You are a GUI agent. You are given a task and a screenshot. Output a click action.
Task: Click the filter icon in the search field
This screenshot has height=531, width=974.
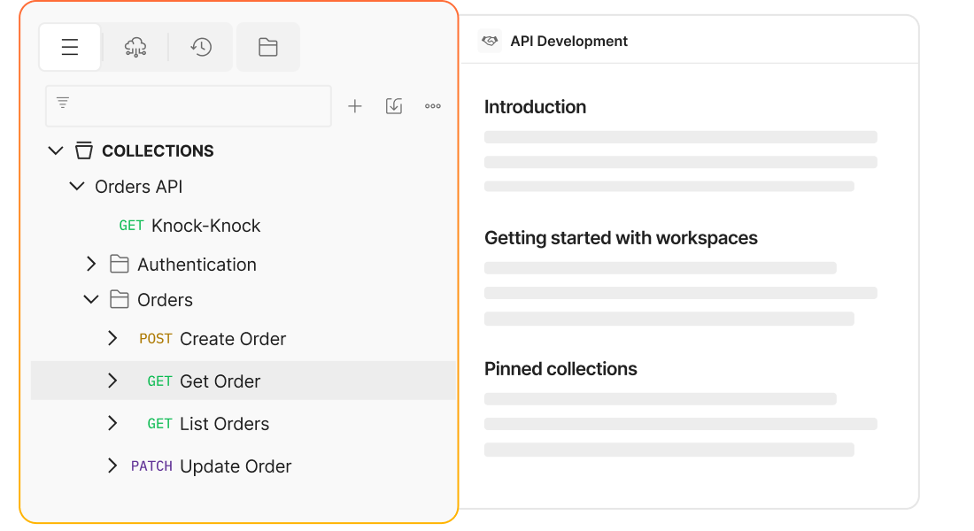(x=63, y=102)
